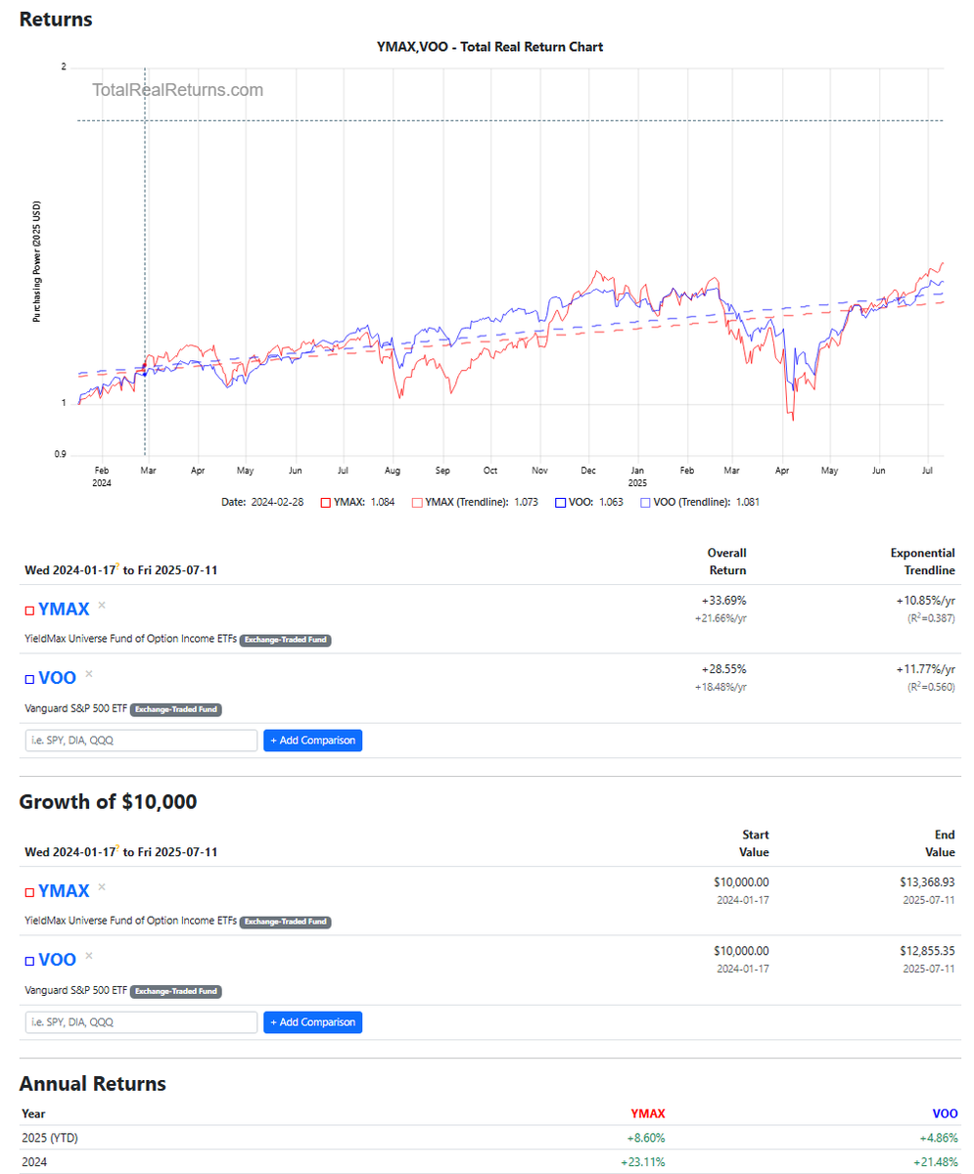The width and height of the screenshot is (974, 1174).
Task: Click + Add Comparison in the Returns section
Action: [312, 741]
